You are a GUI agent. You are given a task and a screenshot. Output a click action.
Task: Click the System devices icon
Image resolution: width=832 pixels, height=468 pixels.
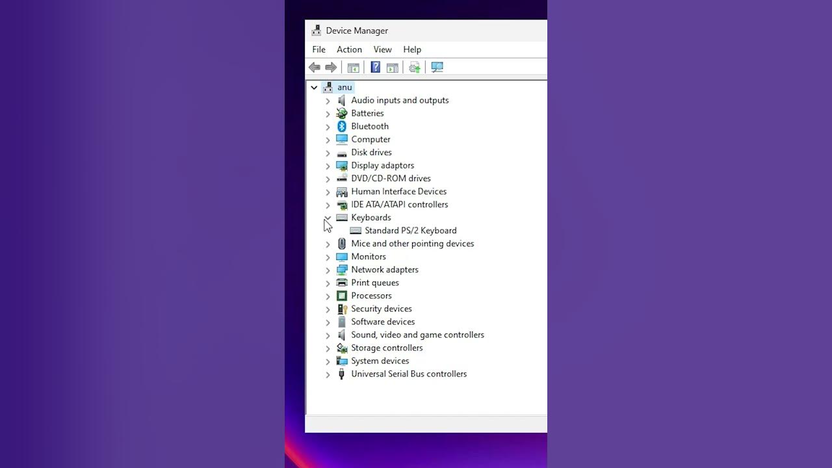pos(342,361)
